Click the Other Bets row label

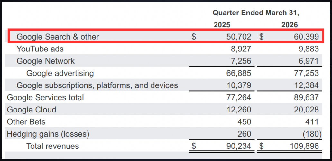(26, 122)
